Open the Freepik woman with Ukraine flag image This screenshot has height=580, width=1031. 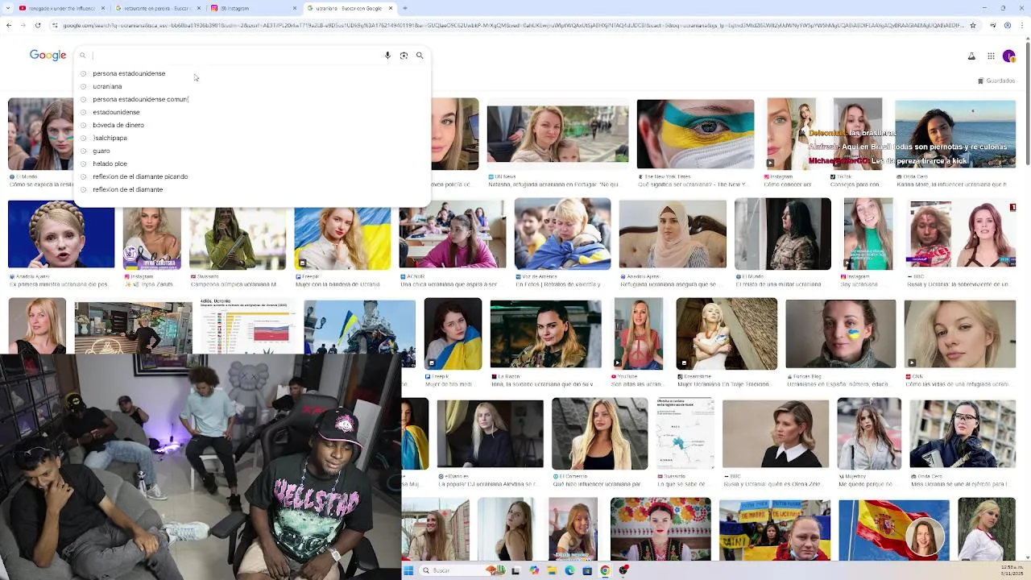[x=342, y=238]
